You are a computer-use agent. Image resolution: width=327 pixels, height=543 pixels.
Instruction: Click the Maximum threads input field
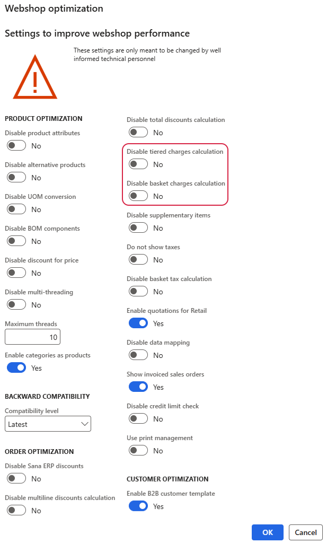click(x=32, y=337)
